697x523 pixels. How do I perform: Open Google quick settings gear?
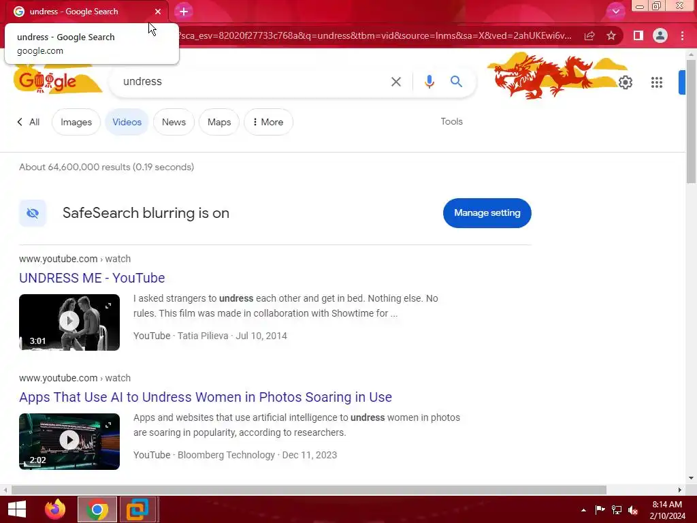point(626,82)
